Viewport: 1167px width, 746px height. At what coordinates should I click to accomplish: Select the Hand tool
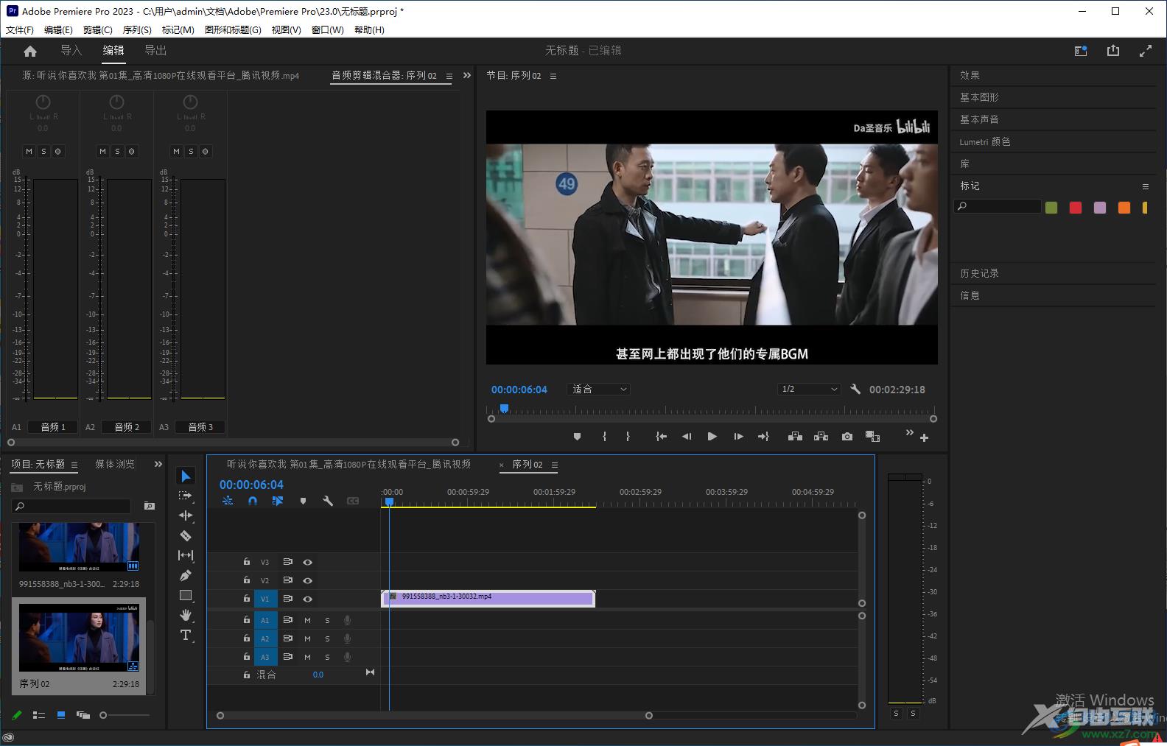186,615
